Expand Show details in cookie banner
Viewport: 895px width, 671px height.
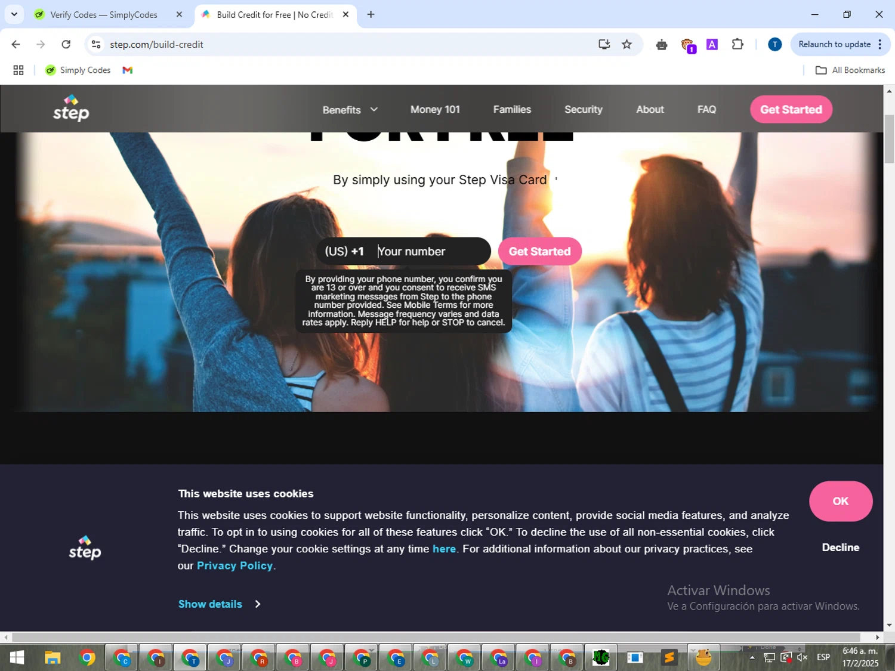pyautogui.click(x=219, y=604)
